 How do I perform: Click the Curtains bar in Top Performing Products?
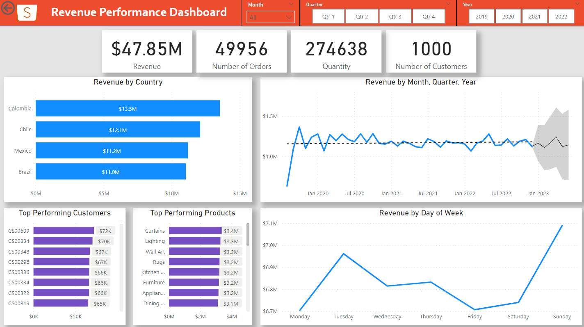point(195,231)
